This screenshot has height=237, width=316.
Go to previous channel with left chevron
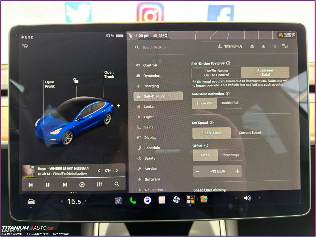(x=99, y=171)
